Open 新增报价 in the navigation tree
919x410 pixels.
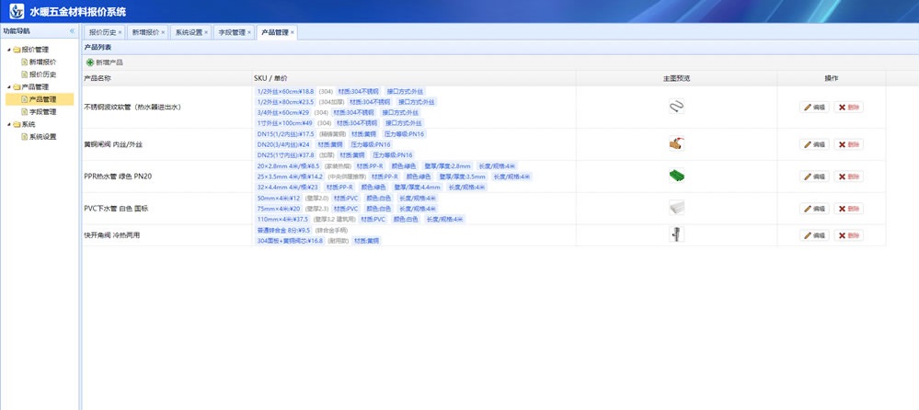tap(42, 63)
